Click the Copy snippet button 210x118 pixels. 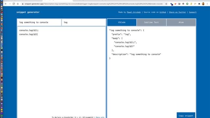[x=186, y=115]
